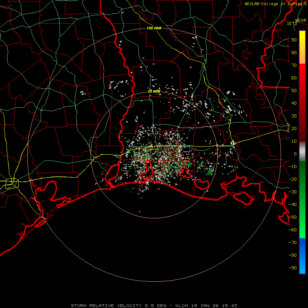The height and width of the screenshot is (308, 308).
Task: Select the -90 value on velocity scale
Action: coord(293,268)
